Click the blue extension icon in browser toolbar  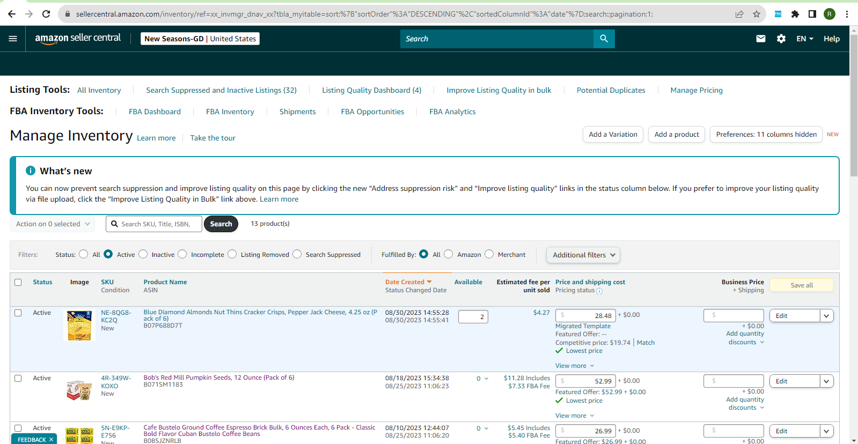[x=778, y=14]
